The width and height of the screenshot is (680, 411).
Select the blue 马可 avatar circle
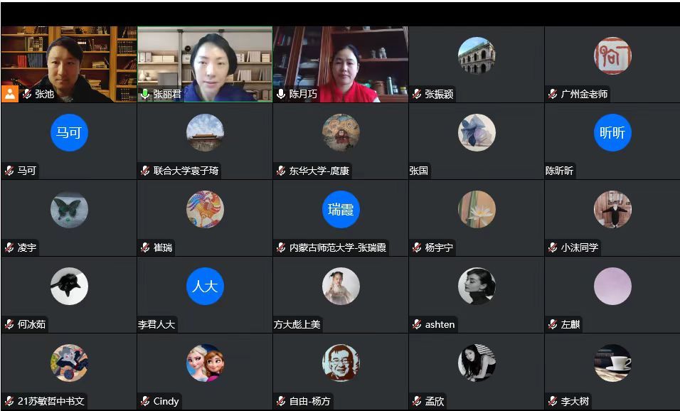69,133
